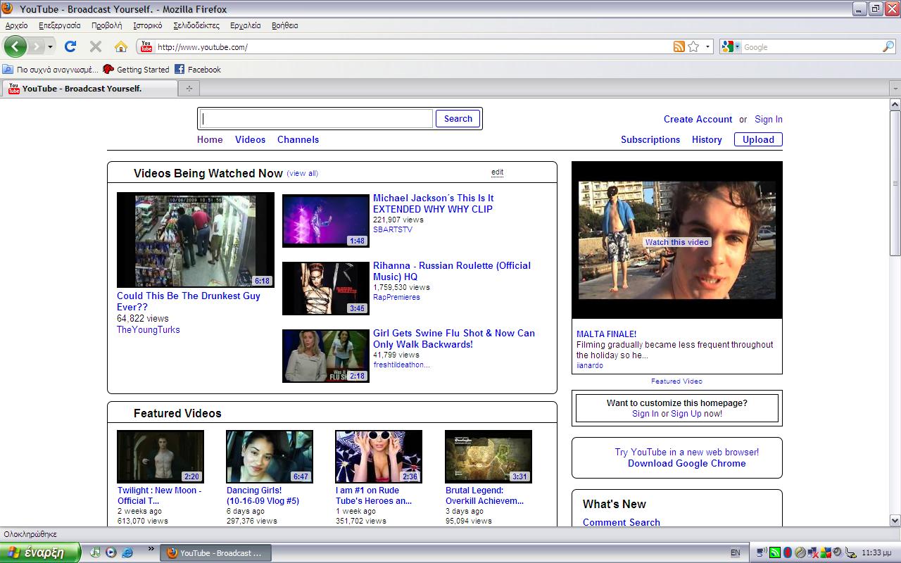Screen dimensions: 901x563
Task: Expand the hidden quick launch items chevron
Action: pyautogui.click(x=151, y=549)
